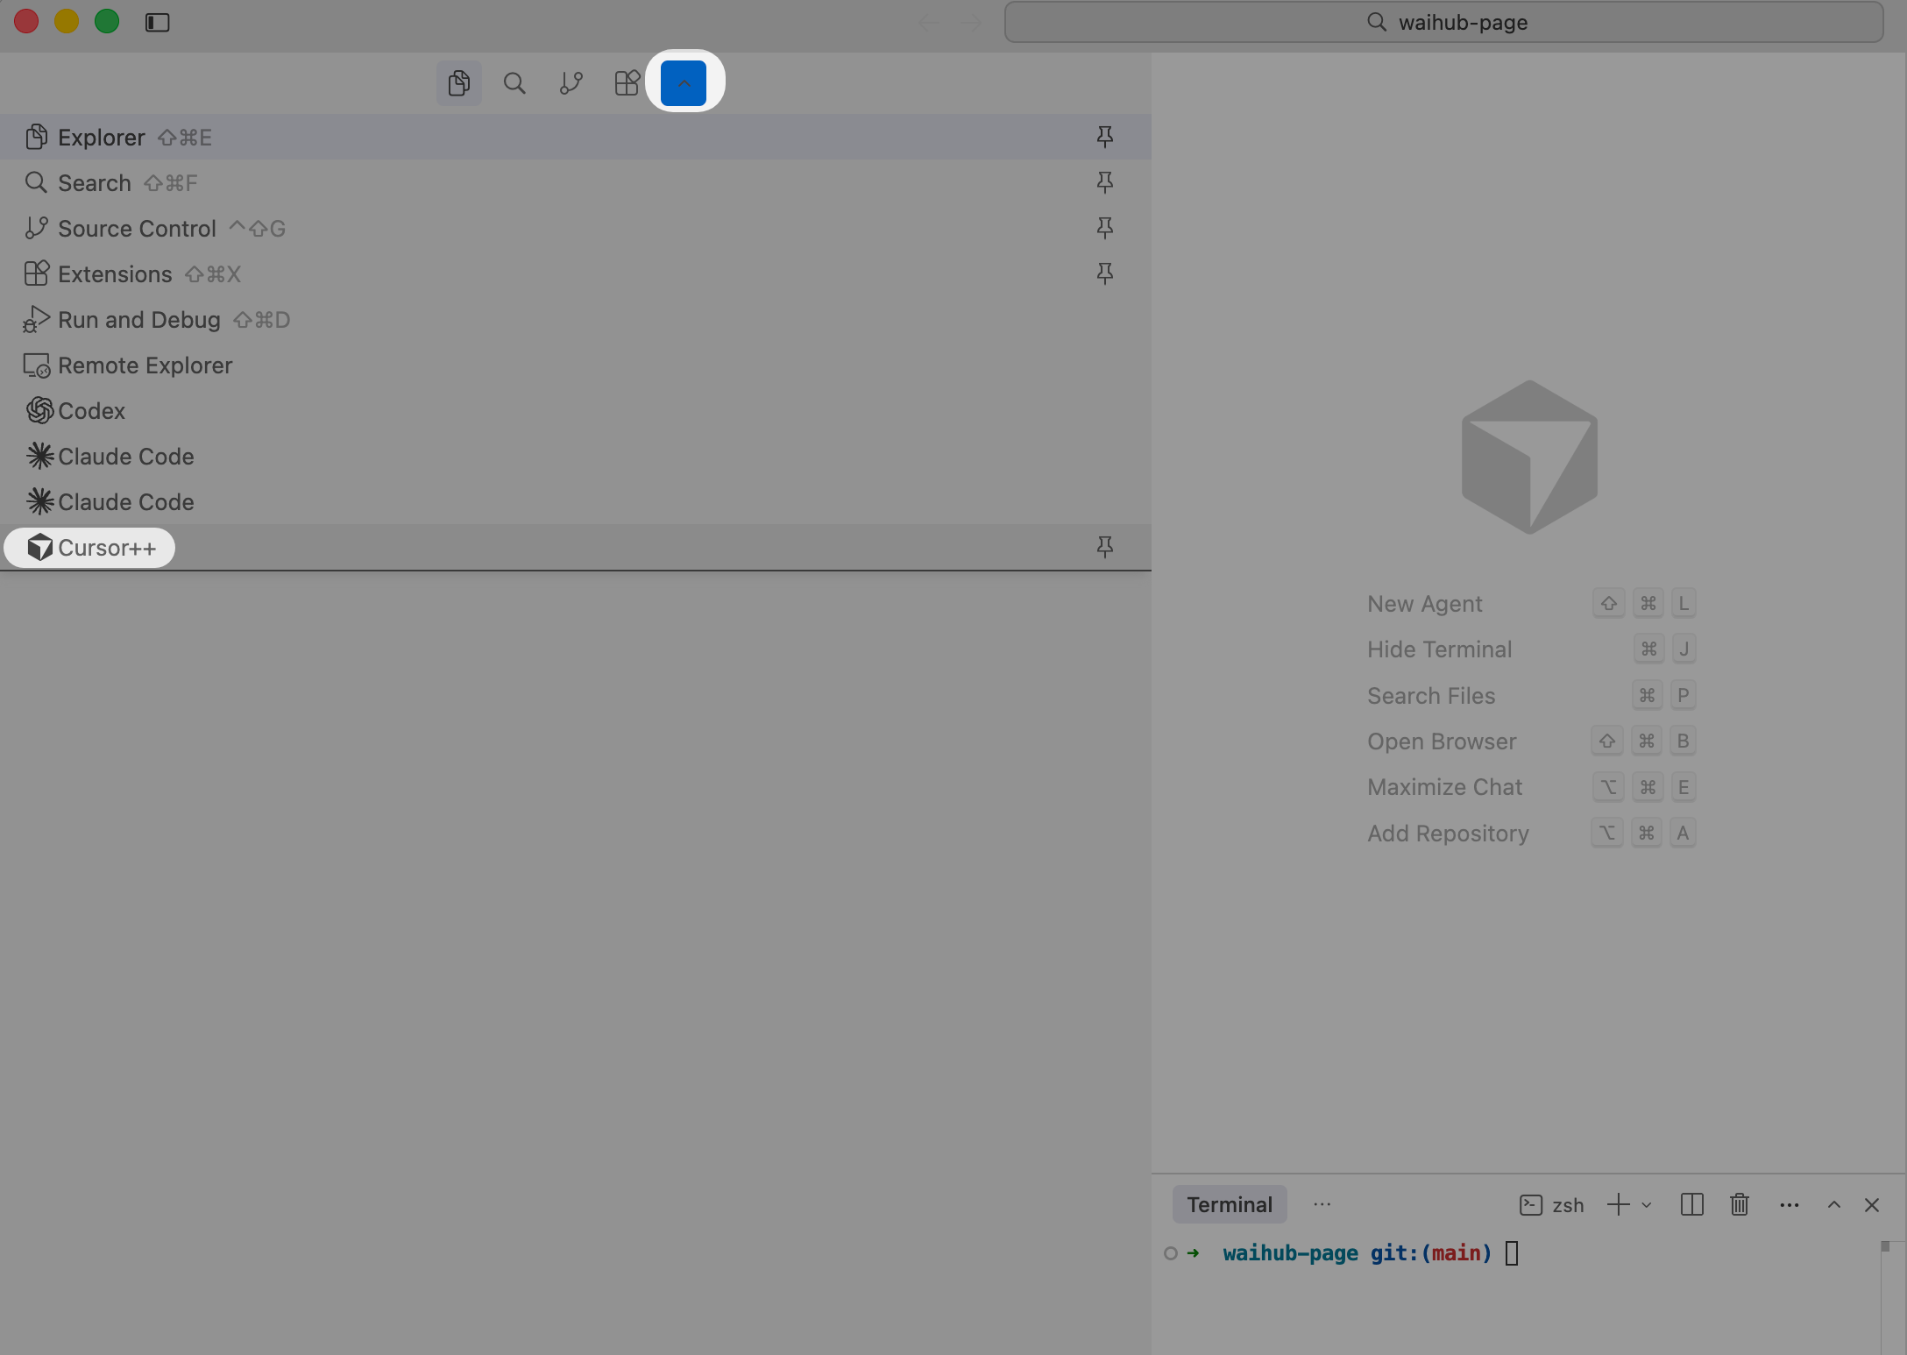Image resolution: width=1907 pixels, height=1355 pixels.
Task: Select Explorer in the views menu
Action: 576,137
